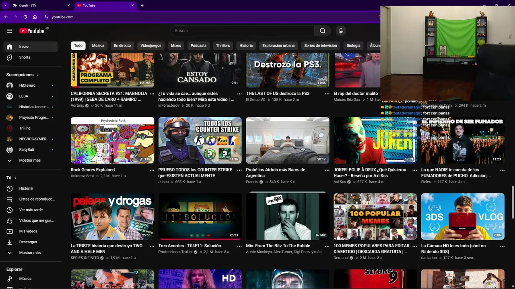Viewport: 515px width, 289px height.
Task: Open Arctic Monkeys Mix thumbnail
Action: click(x=288, y=216)
